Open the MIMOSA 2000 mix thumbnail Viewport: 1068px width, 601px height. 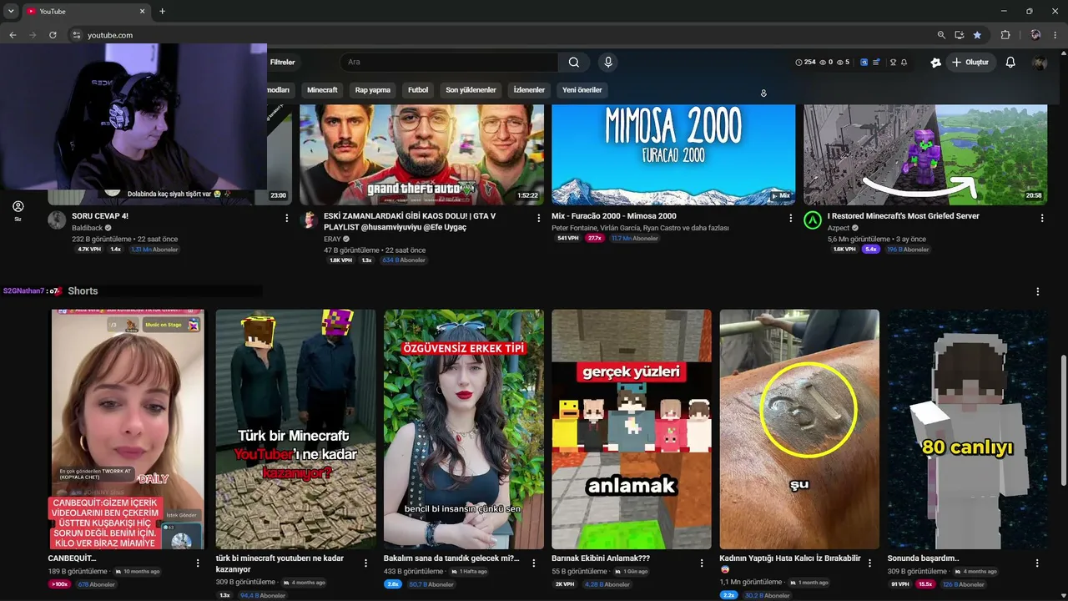click(x=673, y=154)
